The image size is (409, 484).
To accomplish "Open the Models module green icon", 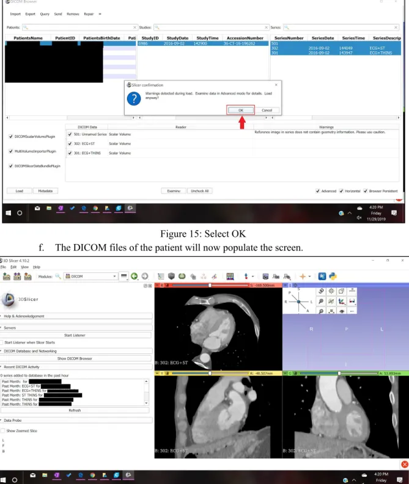I will pos(182,276).
